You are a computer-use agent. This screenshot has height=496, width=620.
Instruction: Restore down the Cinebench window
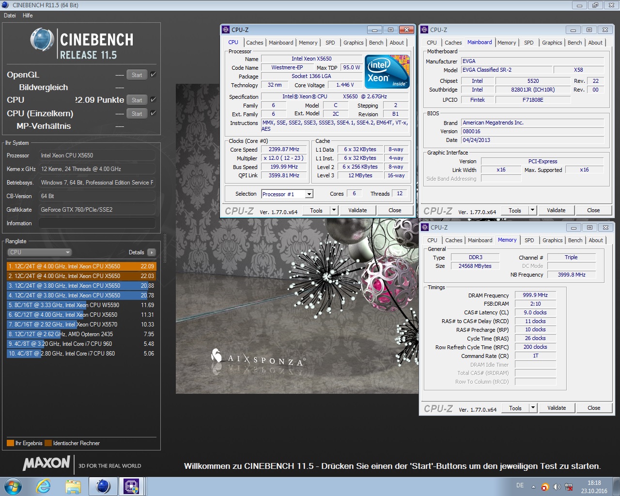tap(595, 5)
